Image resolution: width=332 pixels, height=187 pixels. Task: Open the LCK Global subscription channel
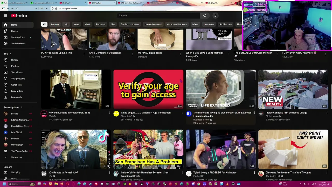[x=17, y=132]
